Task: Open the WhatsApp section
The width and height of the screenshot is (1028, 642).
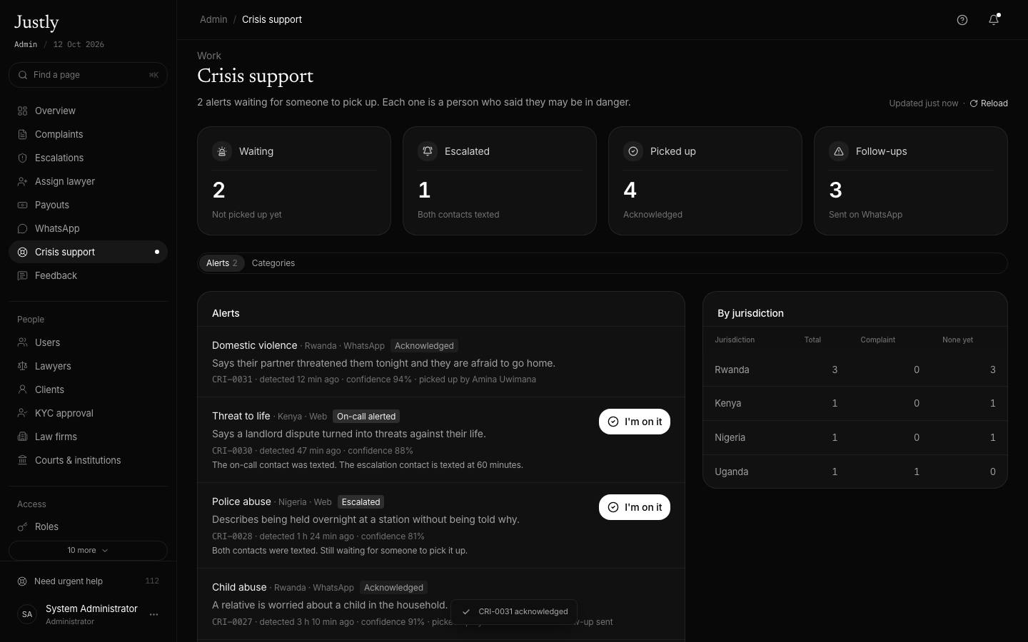Action: [x=88, y=228]
